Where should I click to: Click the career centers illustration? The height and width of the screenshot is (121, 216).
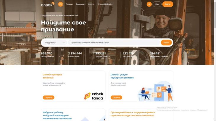(x=155, y=91)
